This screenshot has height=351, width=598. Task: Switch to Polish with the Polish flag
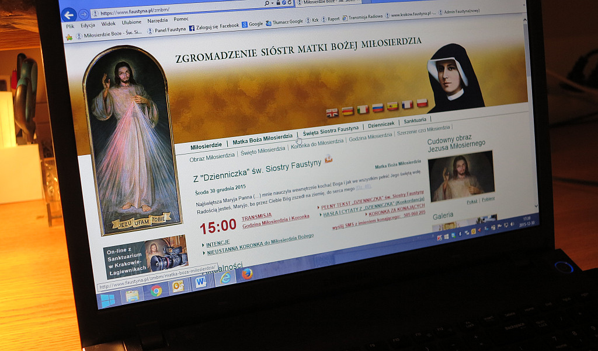(x=422, y=103)
